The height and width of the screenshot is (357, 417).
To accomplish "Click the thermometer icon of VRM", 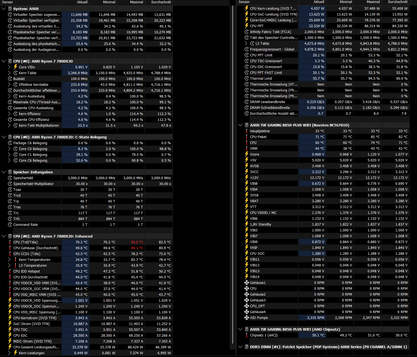I will (x=247, y=148).
